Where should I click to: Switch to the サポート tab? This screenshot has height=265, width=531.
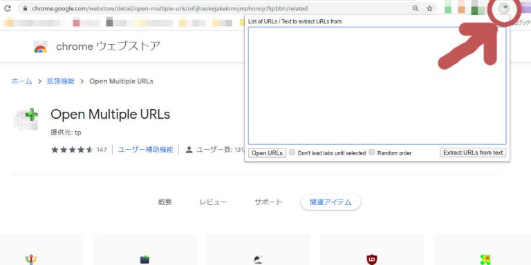click(268, 202)
